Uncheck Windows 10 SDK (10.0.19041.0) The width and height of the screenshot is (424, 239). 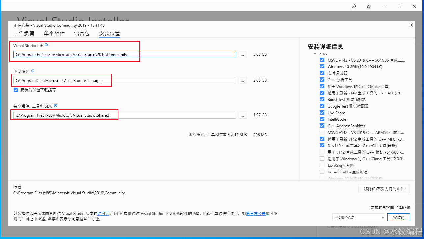pyautogui.click(x=322, y=66)
